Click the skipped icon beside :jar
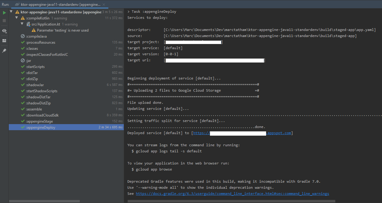 (x=23, y=61)
